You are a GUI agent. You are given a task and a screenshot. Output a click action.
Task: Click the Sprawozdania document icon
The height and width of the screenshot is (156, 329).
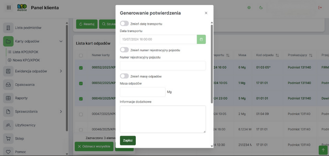[x=8, y=112]
